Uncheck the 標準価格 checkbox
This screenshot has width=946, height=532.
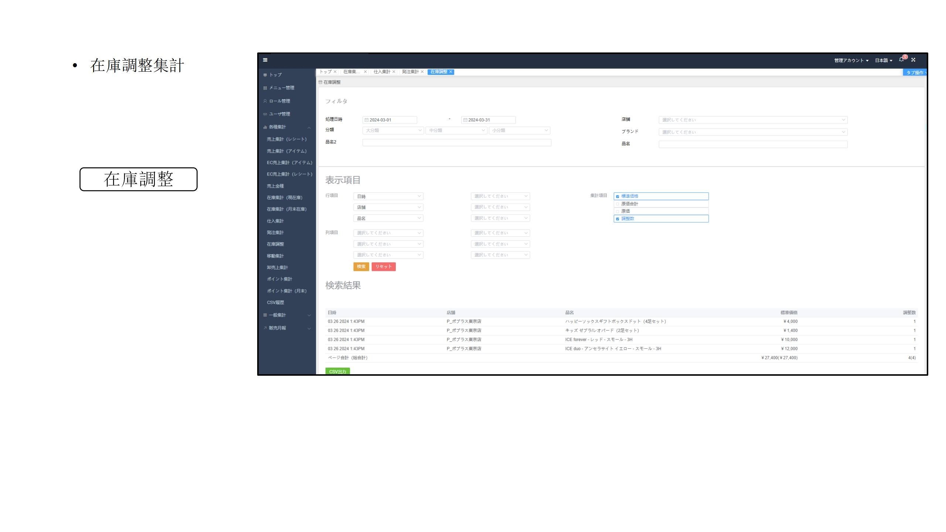click(x=617, y=197)
